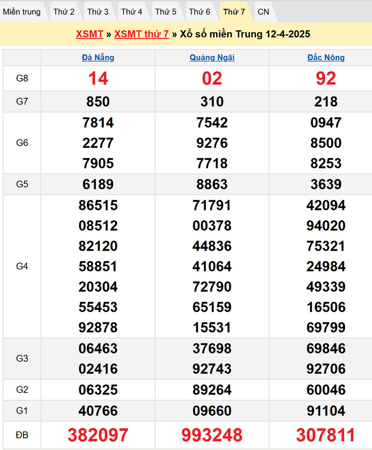Viewport: 372px width, 450px height.
Task: Select the Thứ 3 tab
Action: (x=98, y=12)
